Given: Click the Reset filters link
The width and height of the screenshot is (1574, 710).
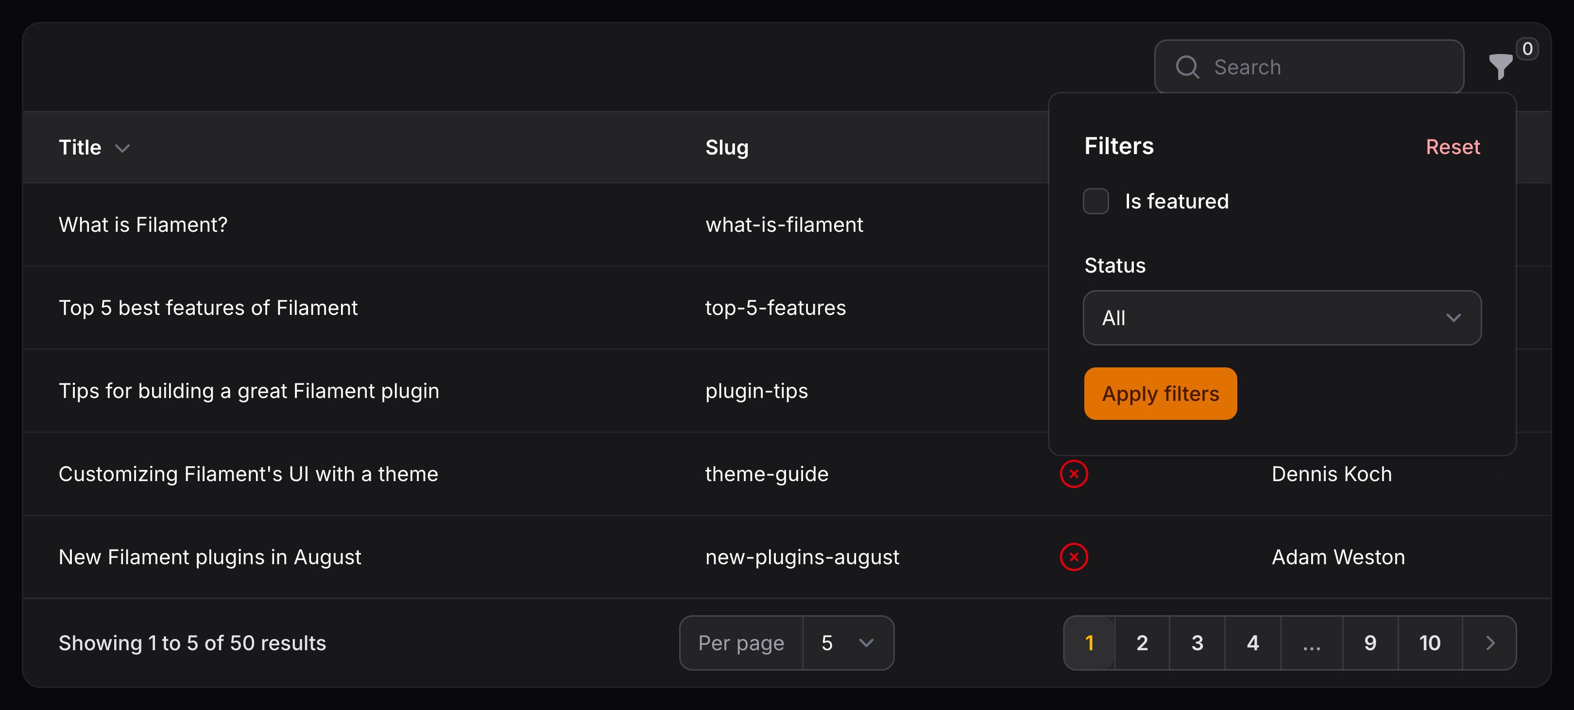Looking at the screenshot, I should coord(1453,147).
